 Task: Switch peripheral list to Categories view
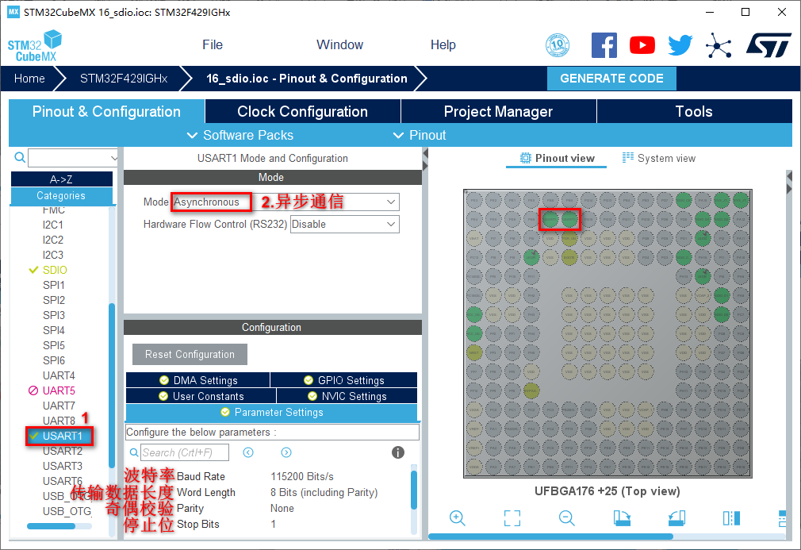click(x=61, y=196)
